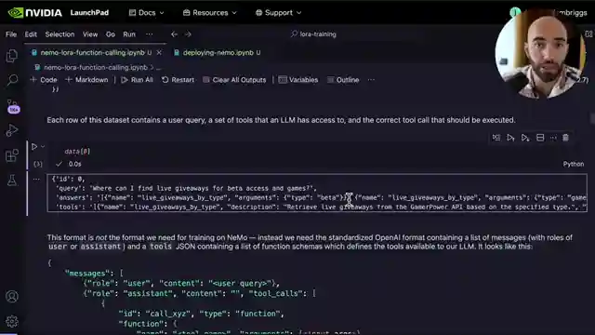The image size is (595, 335).
Task: Expand the Resources dropdown
Action: 210,12
